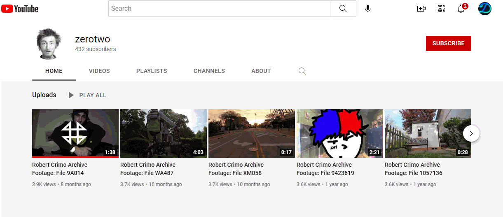Click title 'Footage: File XM058'

[235, 173]
